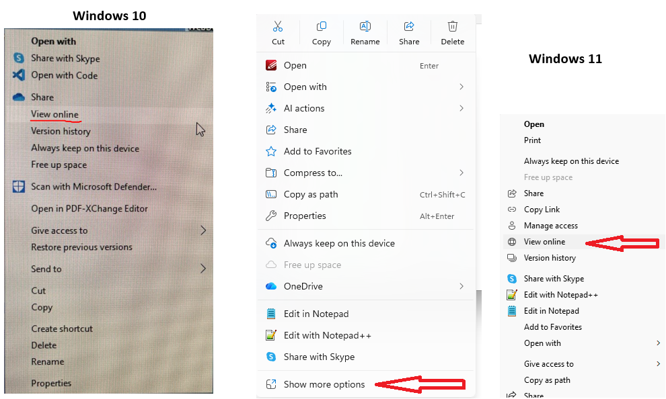Click the Copy as path icon in the compact menu
666x399 pixels.
271,194
